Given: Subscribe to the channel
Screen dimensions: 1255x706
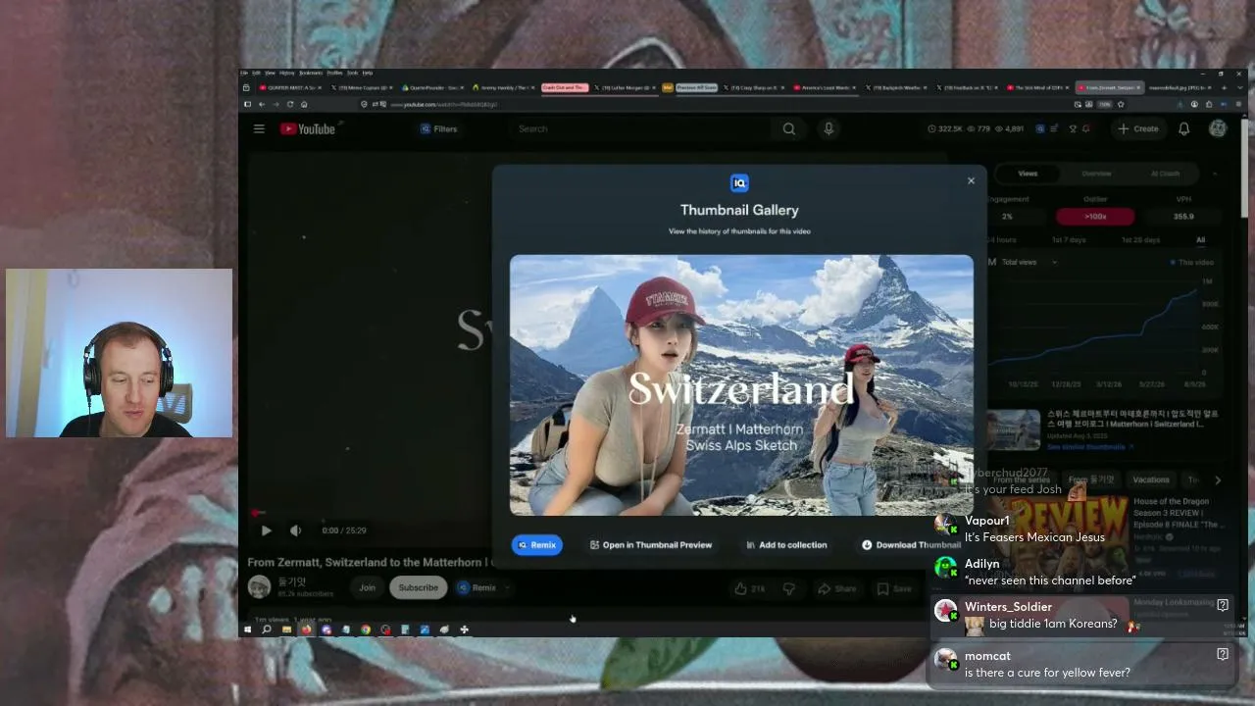Looking at the screenshot, I should (418, 588).
